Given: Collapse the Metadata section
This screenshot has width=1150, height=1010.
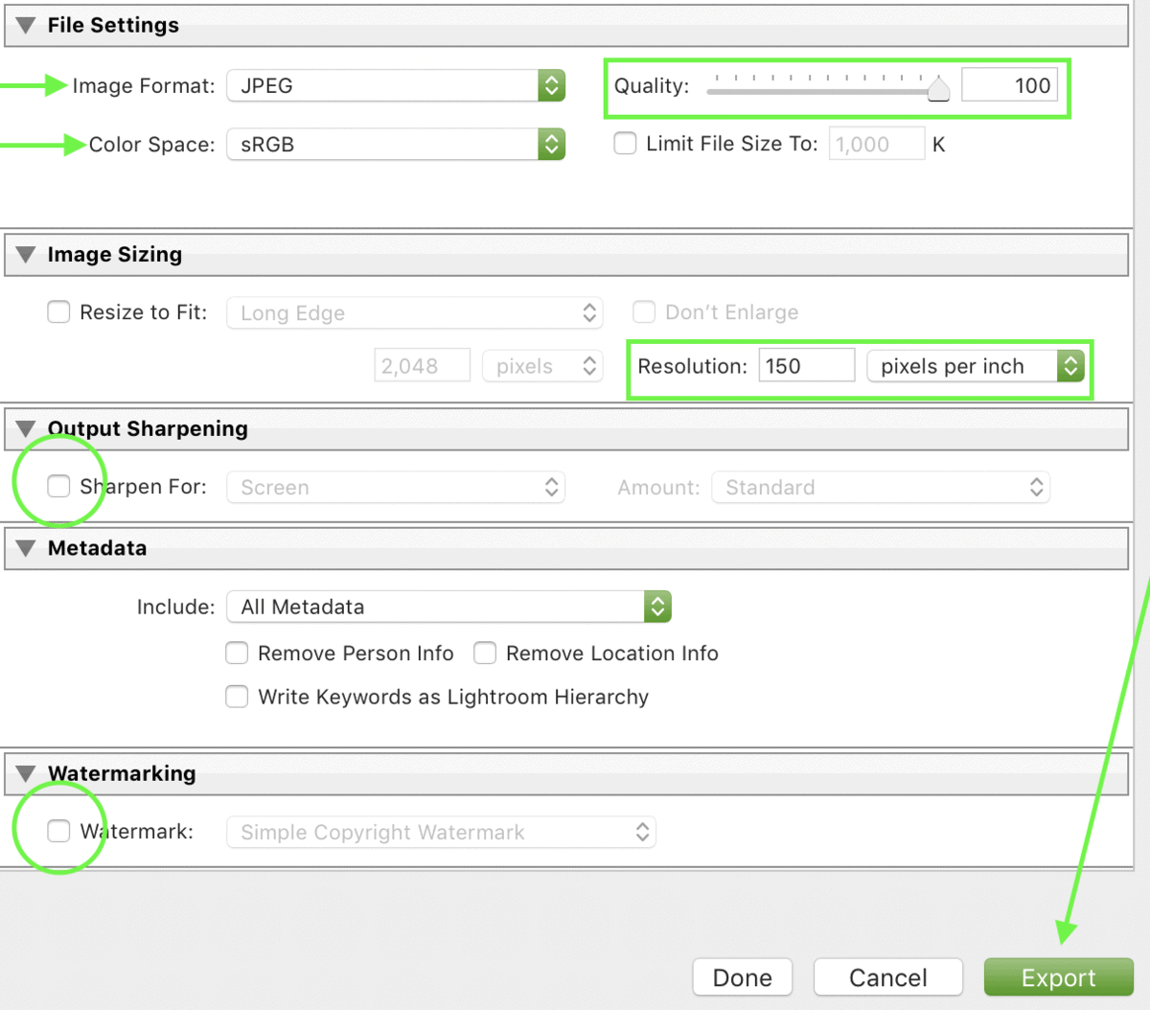Looking at the screenshot, I should pos(26,548).
